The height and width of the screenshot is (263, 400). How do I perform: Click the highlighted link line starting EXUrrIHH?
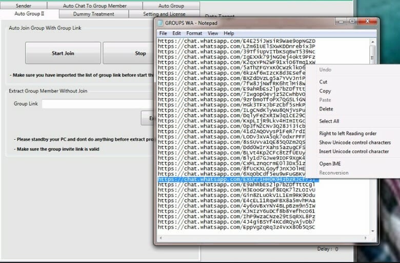coord(238,180)
